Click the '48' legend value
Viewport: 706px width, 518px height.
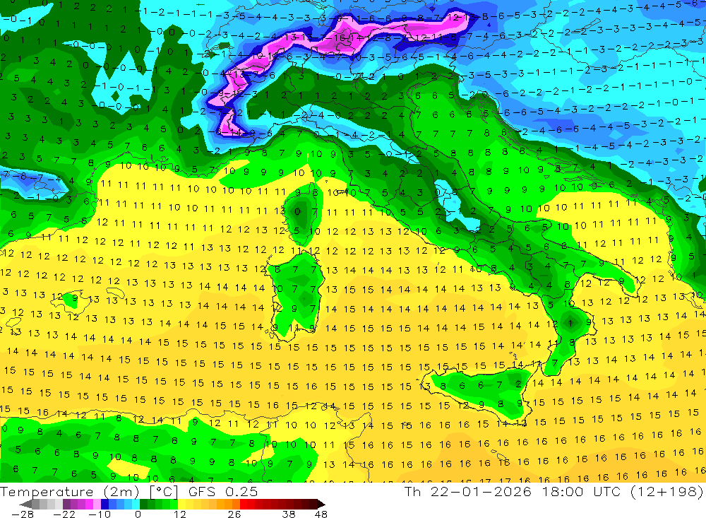tap(321, 514)
